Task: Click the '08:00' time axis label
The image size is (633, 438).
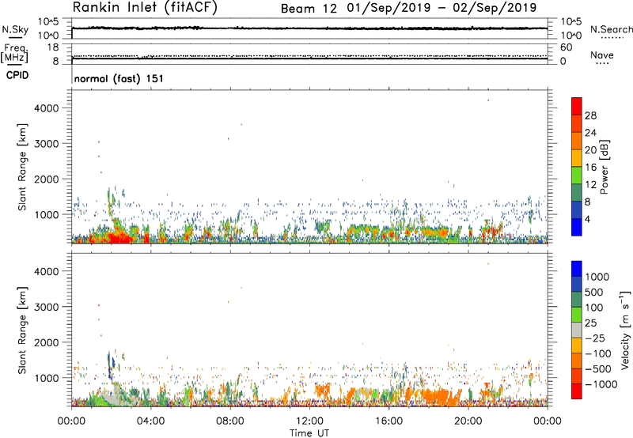Action: (x=230, y=421)
